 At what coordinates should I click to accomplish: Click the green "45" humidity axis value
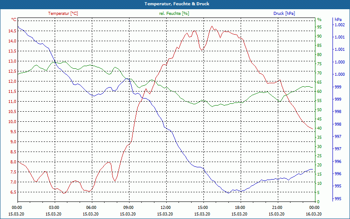[x=319, y=119]
